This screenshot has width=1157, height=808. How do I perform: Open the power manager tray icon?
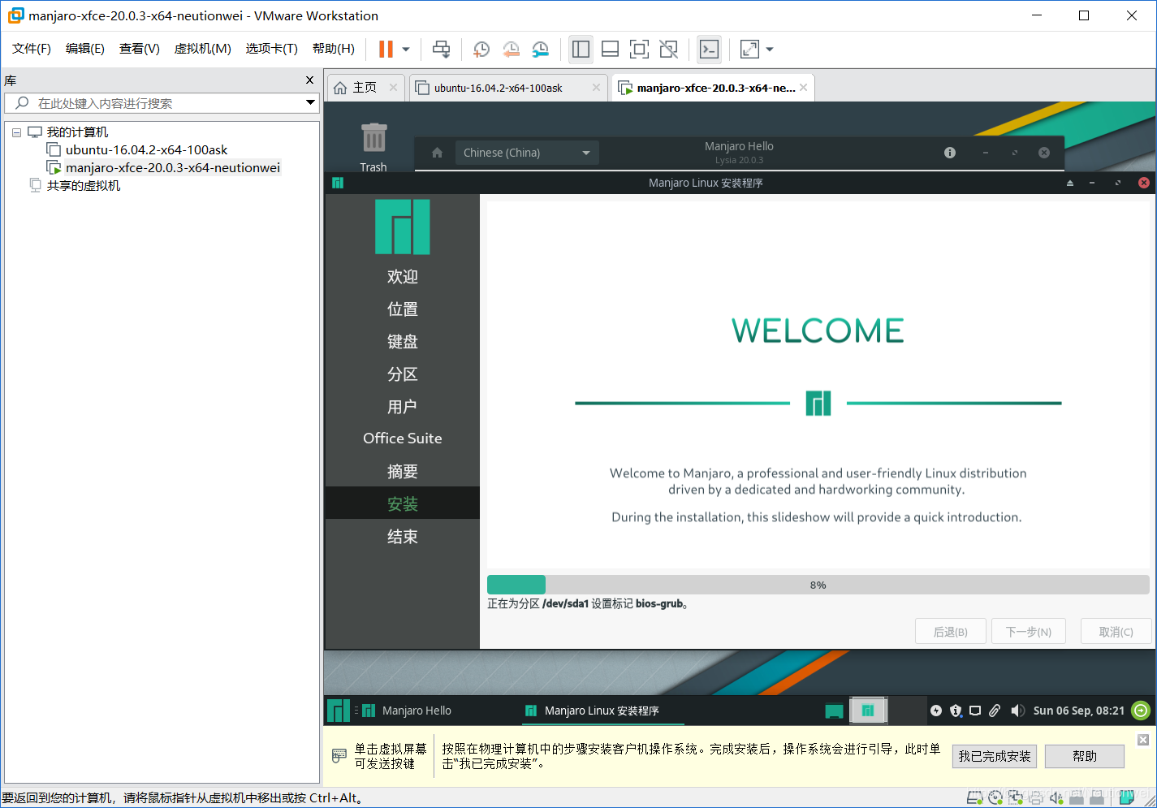point(936,711)
